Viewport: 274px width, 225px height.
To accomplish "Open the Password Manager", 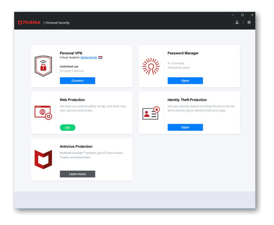I will coord(185,80).
